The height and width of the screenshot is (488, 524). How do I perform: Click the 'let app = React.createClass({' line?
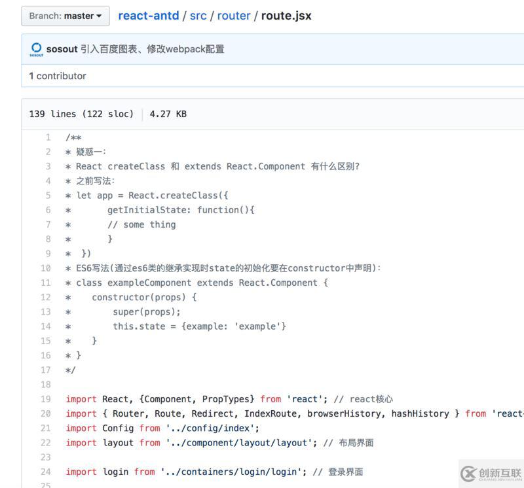[147, 196]
